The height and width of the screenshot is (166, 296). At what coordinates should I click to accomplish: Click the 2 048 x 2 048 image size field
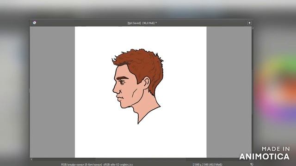point(207,165)
